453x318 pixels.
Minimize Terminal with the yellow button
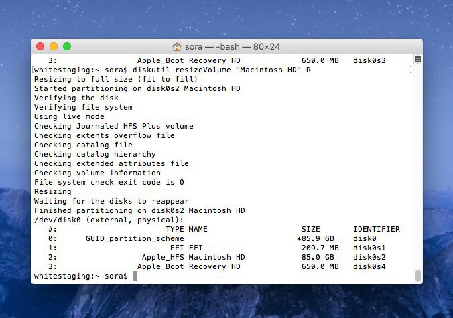(54, 46)
